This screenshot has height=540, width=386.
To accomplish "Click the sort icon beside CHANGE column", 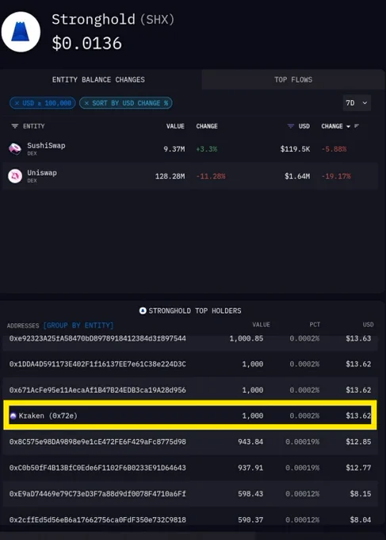I will coord(357,126).
